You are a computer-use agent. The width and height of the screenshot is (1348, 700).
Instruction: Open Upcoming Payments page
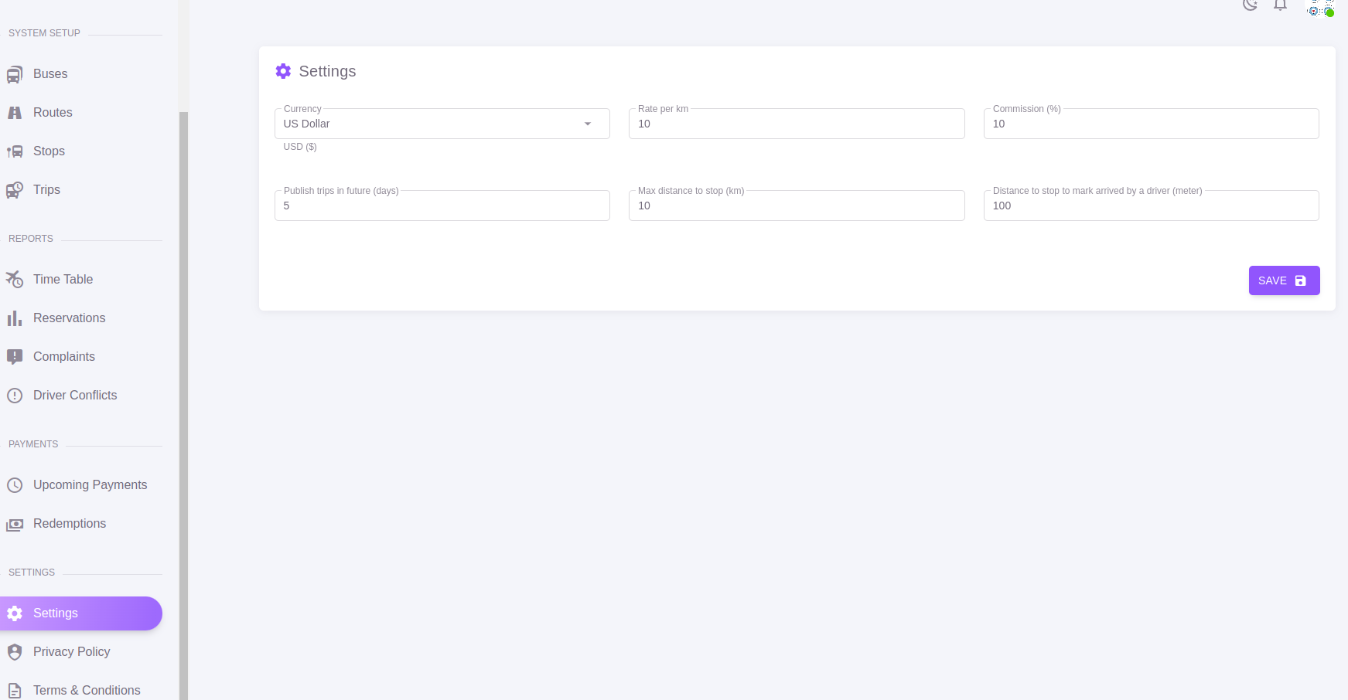(90, 485)
